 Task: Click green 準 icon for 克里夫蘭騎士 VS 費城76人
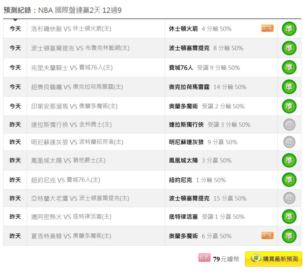click(289, 68)
